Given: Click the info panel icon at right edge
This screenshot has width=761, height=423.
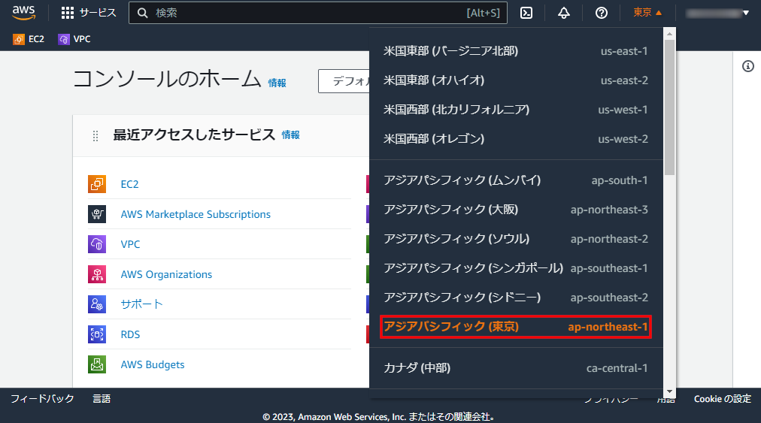Looking at the screenshot, I should coord(748,66).
